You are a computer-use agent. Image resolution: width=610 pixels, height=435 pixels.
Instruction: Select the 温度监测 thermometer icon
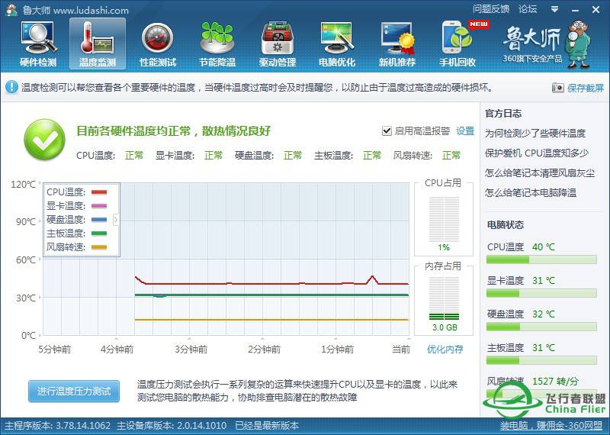click(98, 43)
